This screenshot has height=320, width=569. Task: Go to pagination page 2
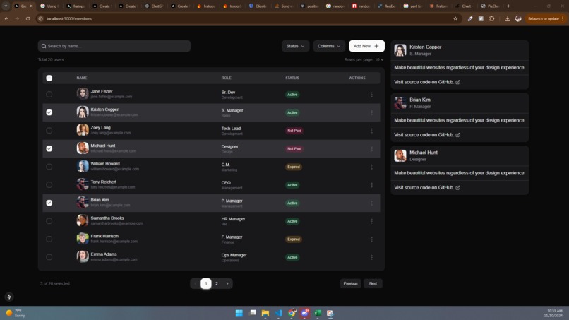click(217, 284)
